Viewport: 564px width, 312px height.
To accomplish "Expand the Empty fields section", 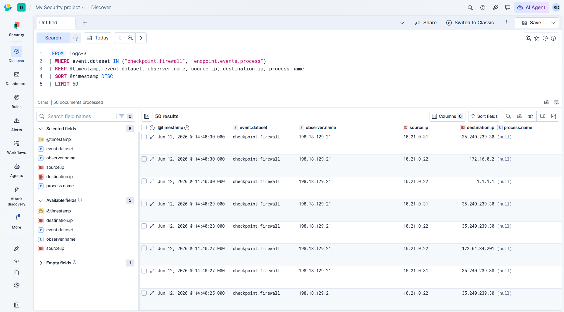I will 41,263.
